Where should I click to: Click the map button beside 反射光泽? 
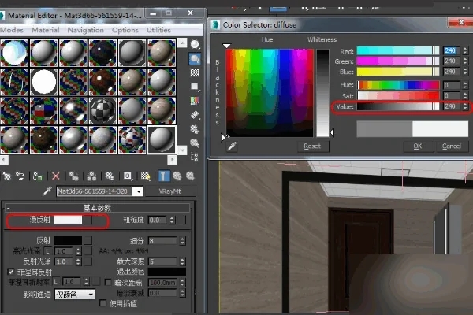[88, 261]
